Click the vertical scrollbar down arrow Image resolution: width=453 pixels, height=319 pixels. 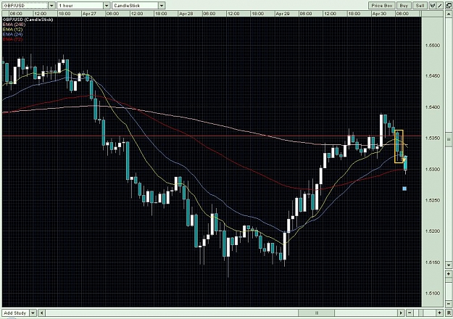[449, 265]
